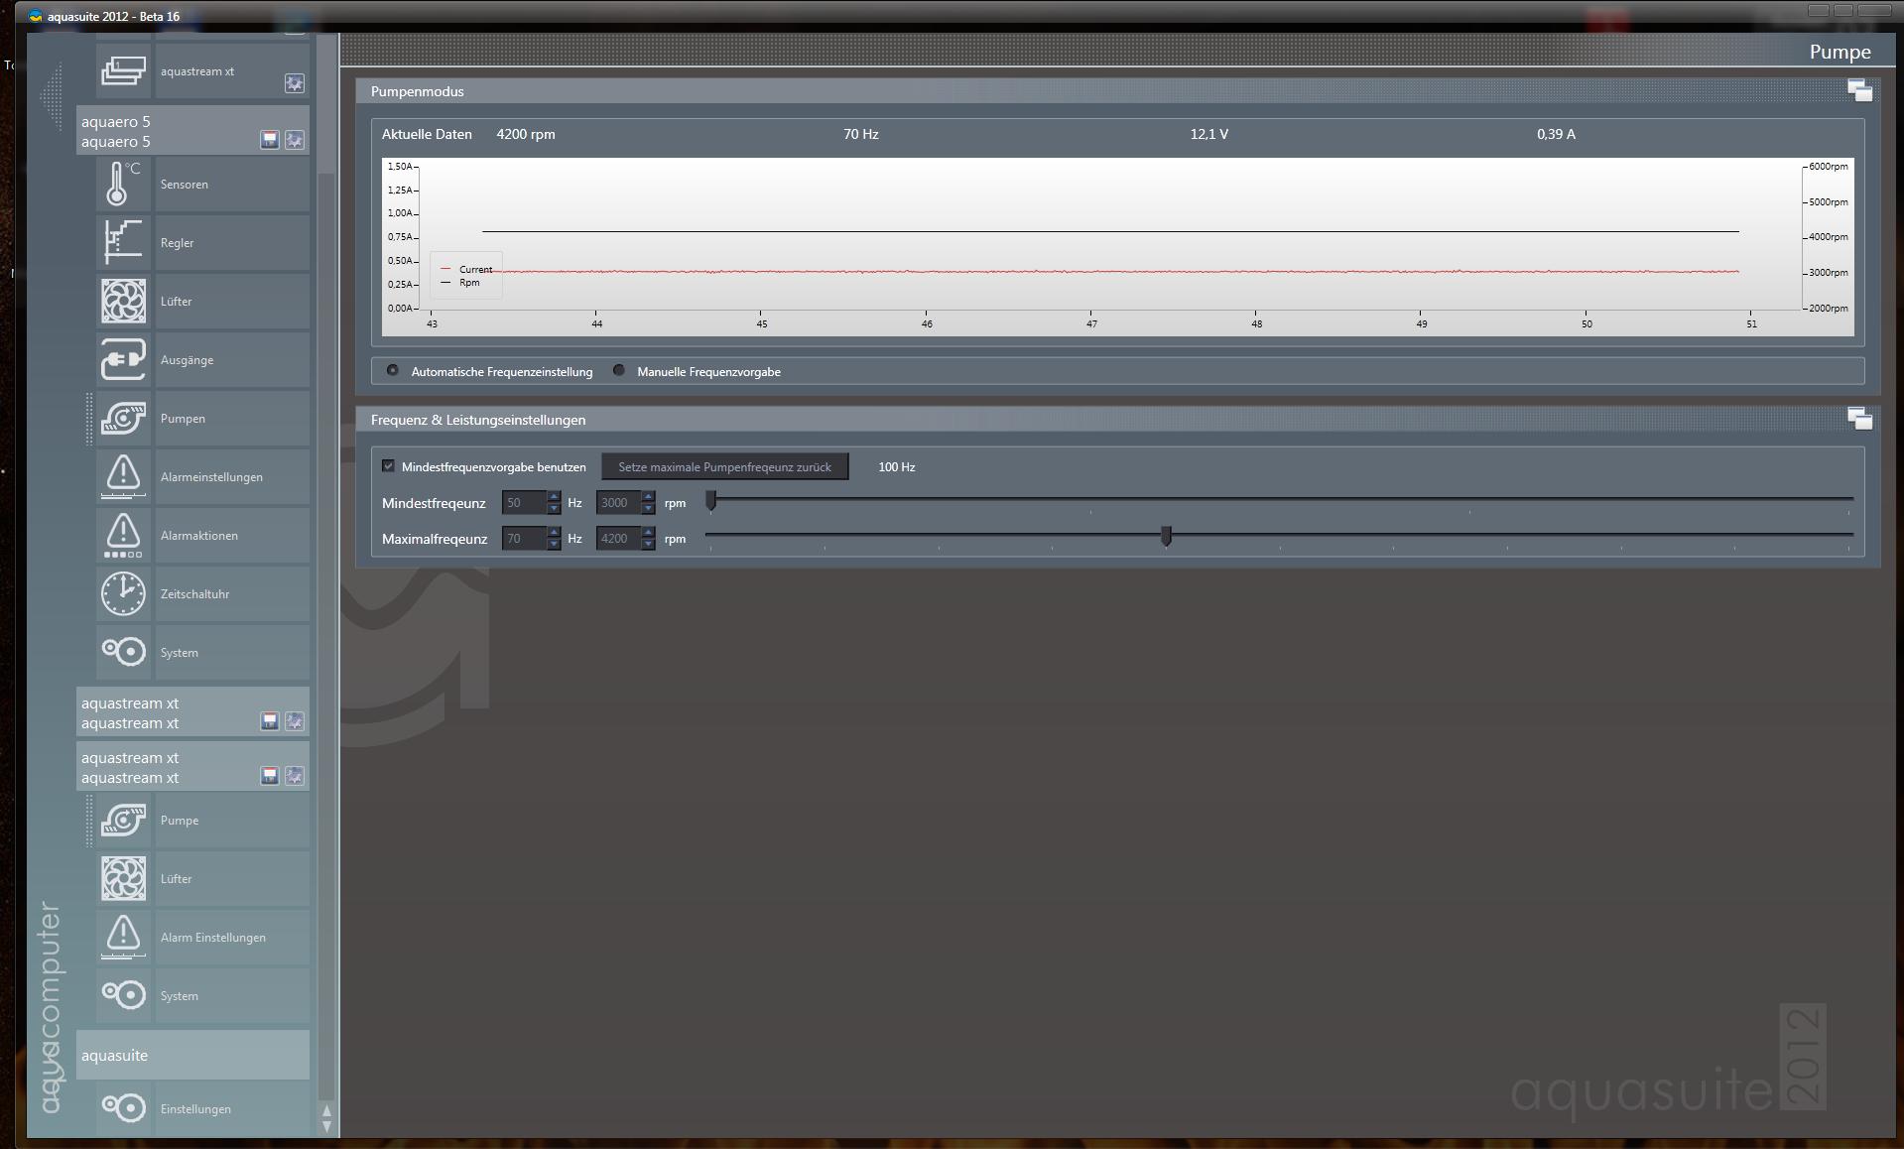Increase Maximalfrequenz Hz with the up arrow
The width and height of the screenshot is (1904, 1149).
click(x=554, y=533)
